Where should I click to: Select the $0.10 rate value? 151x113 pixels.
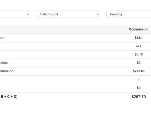(x=139, y=55)
